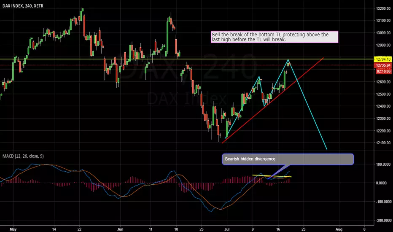This screenshot has width=393, height=232.
Task: Click the 12300.00 price axis label
Action: coord(383,119)
